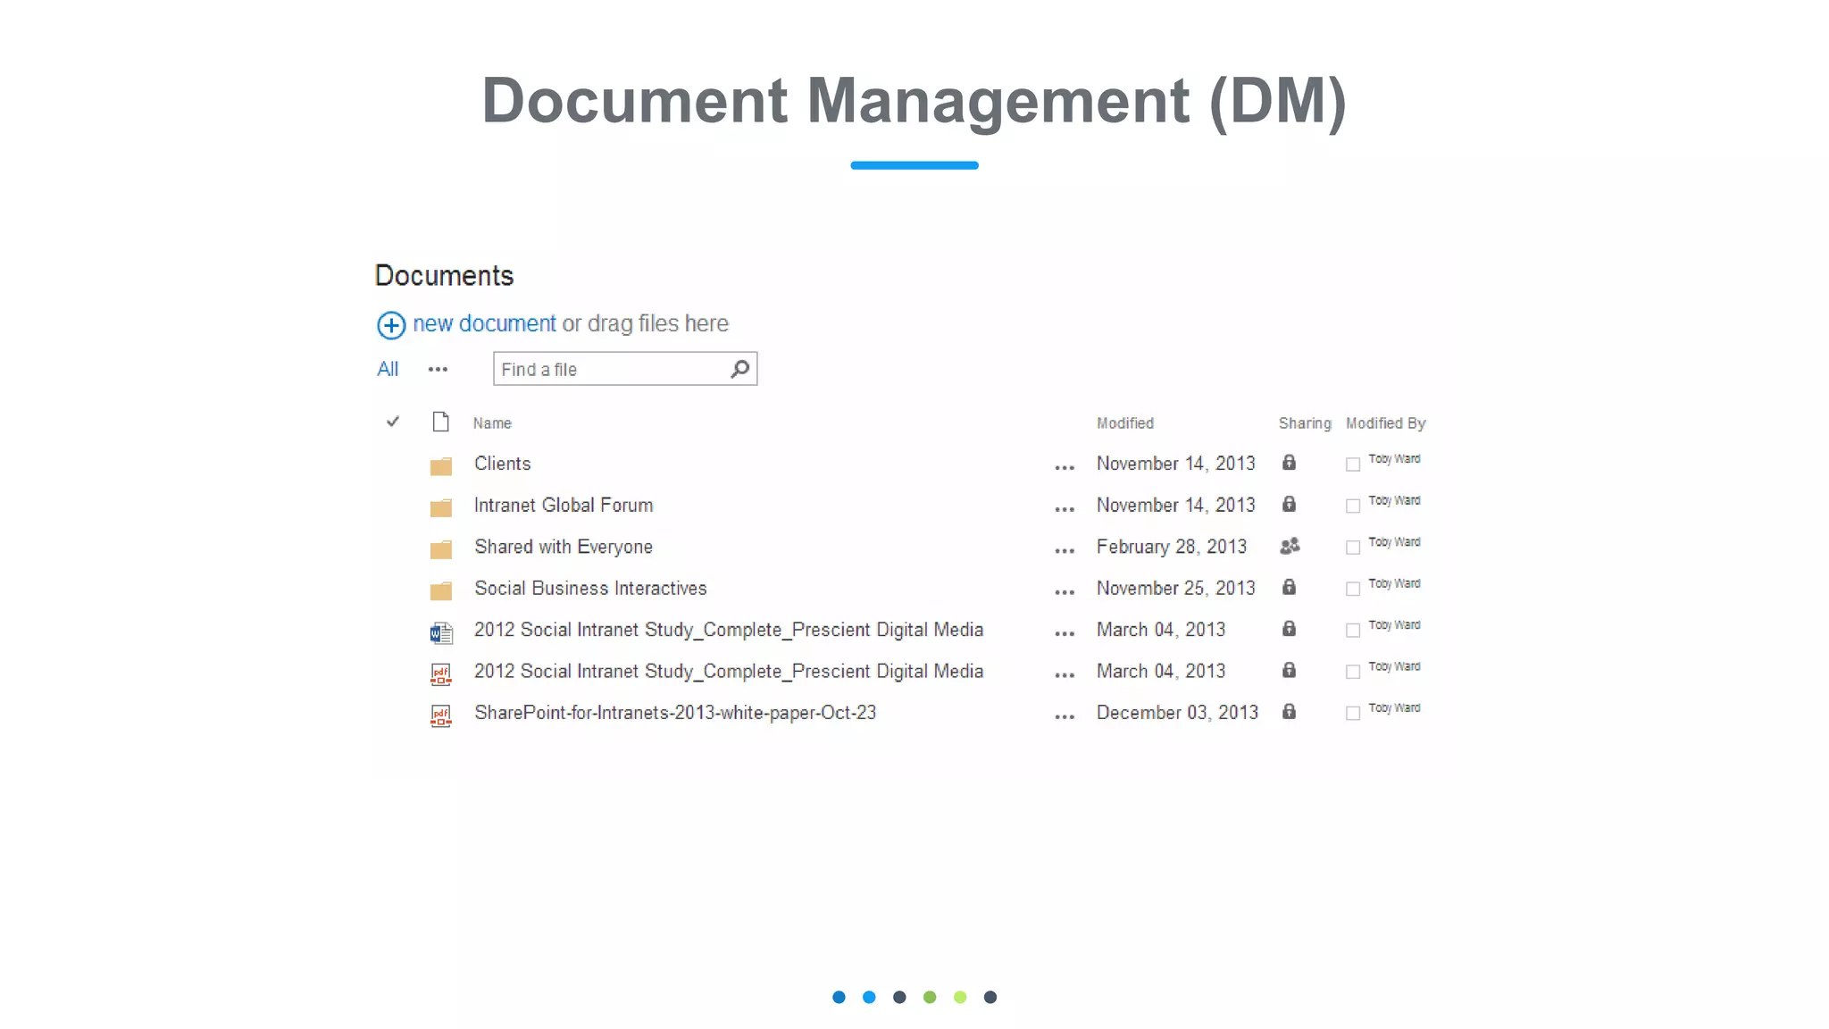Sort by the Modified column header
This screenshot has height=1029, width=1829.
(x=1125, y=423)
